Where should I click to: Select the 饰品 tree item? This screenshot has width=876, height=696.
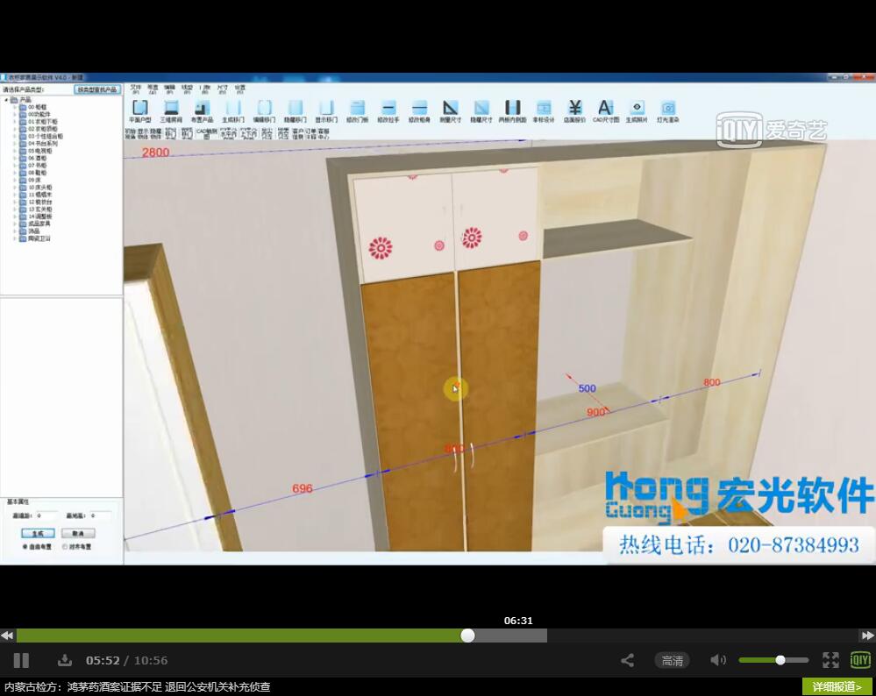click(34, 231)
